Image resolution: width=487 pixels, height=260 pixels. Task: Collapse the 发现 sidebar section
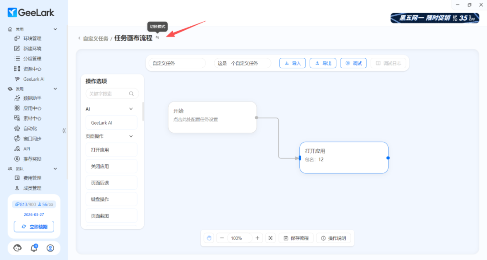tap(55, 89)
